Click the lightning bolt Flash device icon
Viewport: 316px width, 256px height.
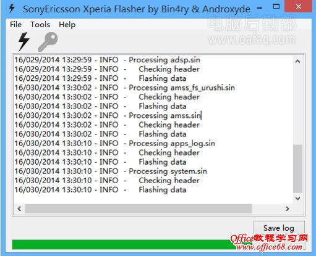(x=23, y=42)
